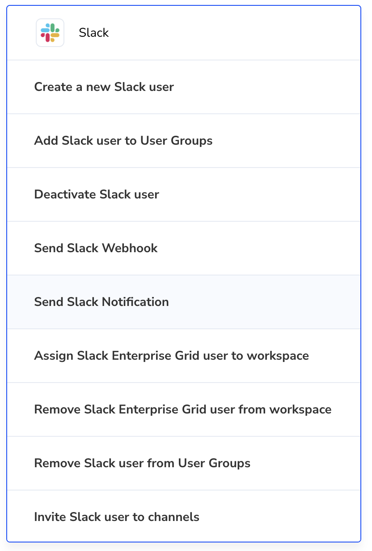Click the Webhook sending action row
This screenshot has height=551, width=372.
tap(184, 248)
